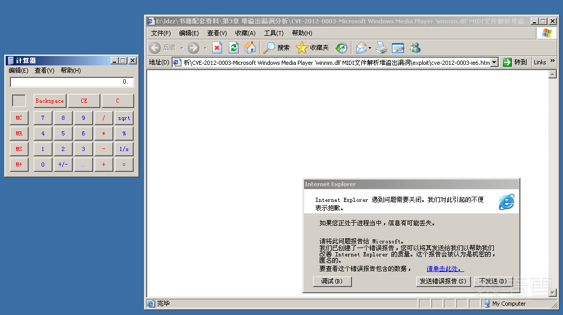Click the red Stop loading icon
Screen dimensions: 563x315
[x=217, y=48]
